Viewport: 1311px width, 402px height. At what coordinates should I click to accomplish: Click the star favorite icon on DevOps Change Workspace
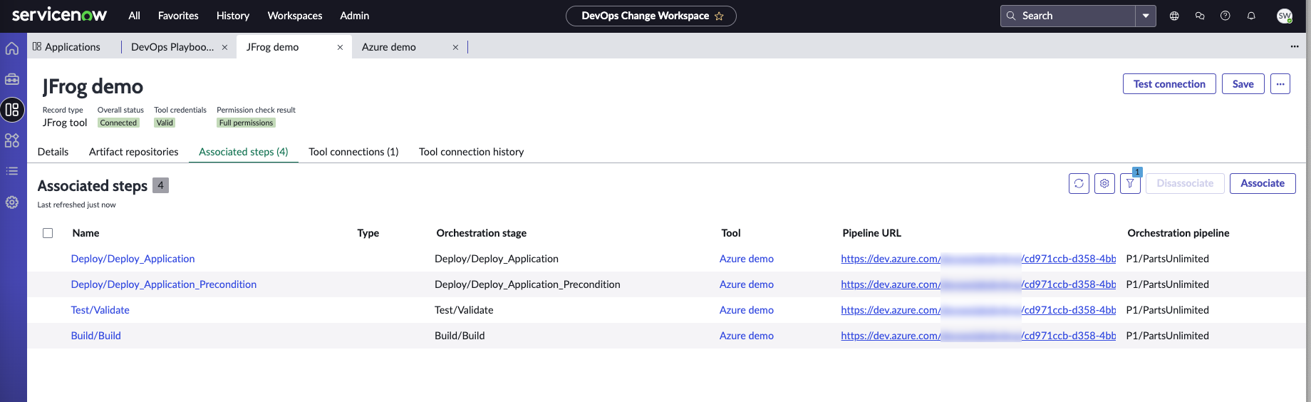tap(719, 16)
